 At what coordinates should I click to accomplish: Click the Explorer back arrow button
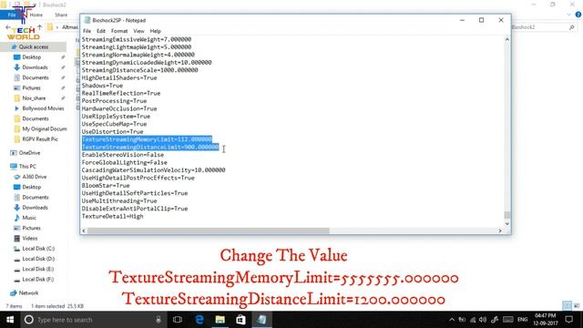pyautogui.click(x=8, y=27)
